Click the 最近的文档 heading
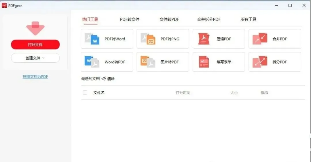 pyautogui.click(x=90, y=79)
